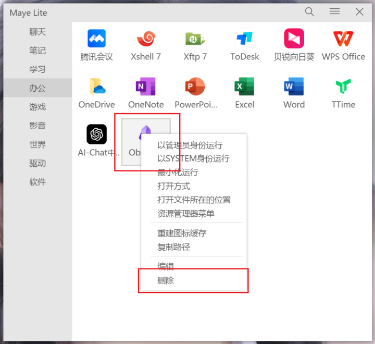375x344 pixels.
Task: Open the ToDesk shortcut
Action: [244, 38]
